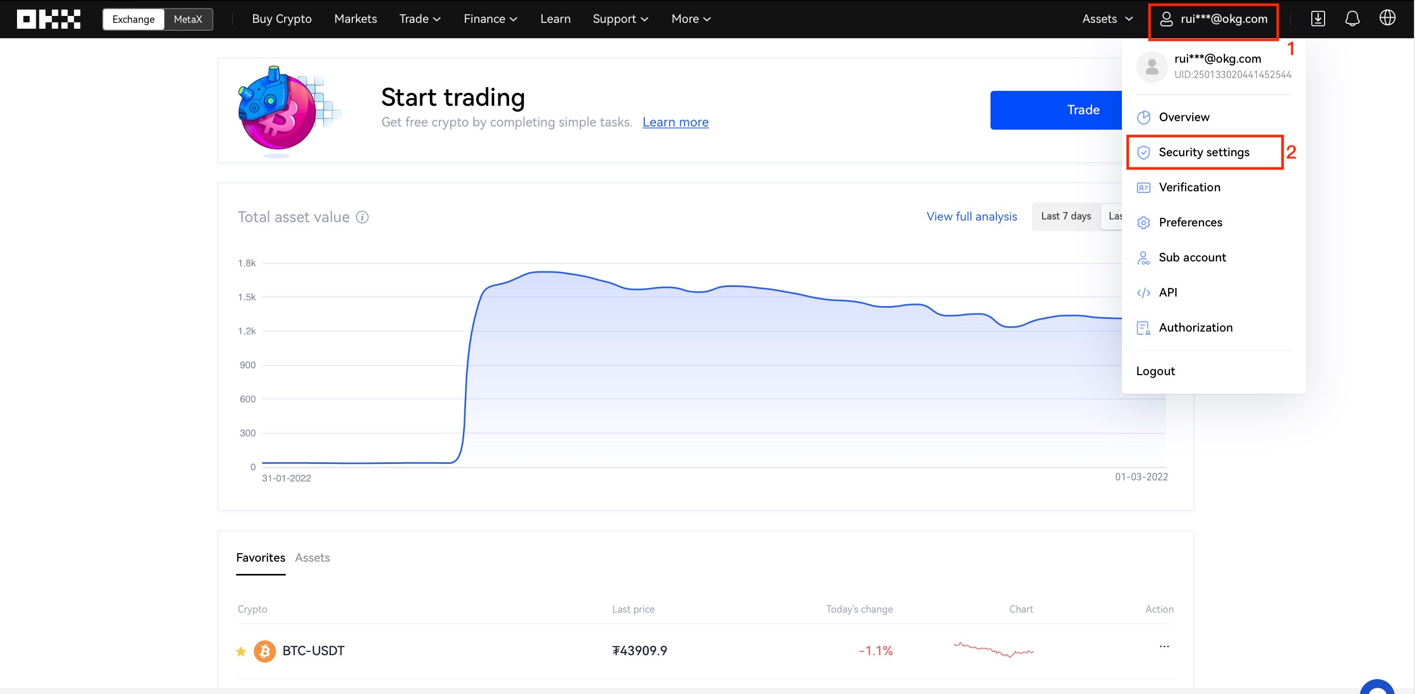This screenshot has height=694, width=1415.
Task: Open the notifications bell
Action: point(1352,19)
